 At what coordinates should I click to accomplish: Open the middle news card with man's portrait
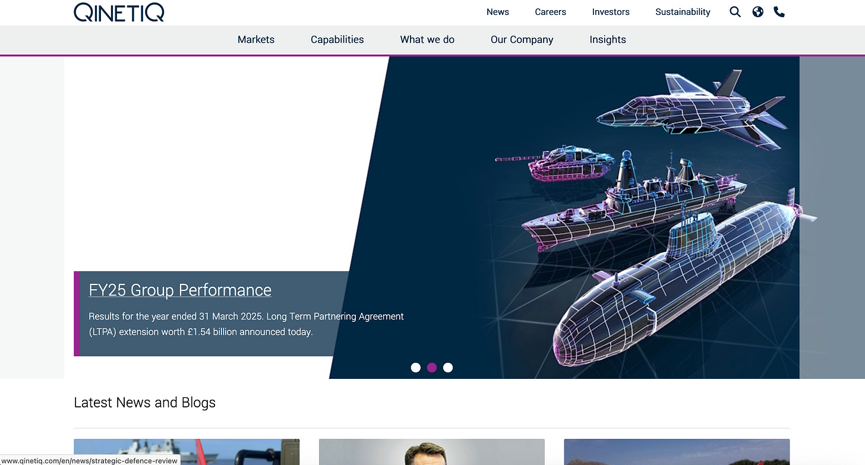[432, 452]
